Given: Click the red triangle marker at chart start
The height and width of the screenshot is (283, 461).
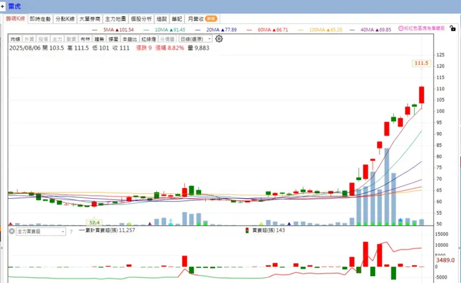Looking at the screenshot, I should click(x=11, y=224).
